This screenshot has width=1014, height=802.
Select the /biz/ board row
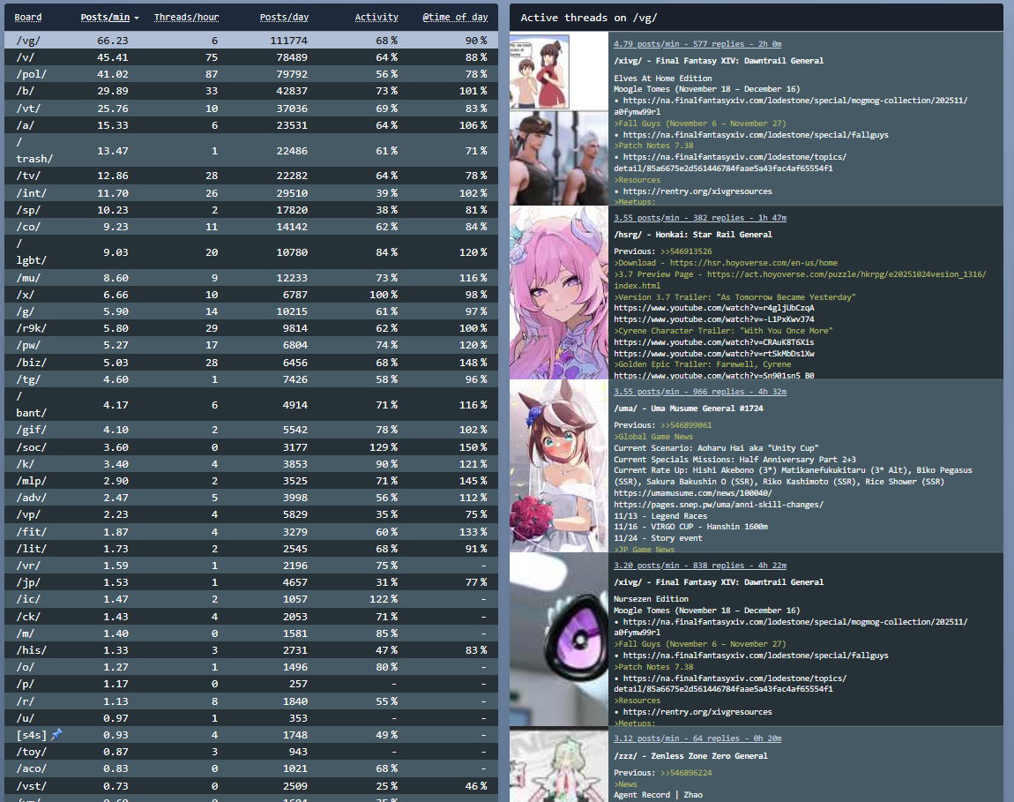(x=251, y=363)
